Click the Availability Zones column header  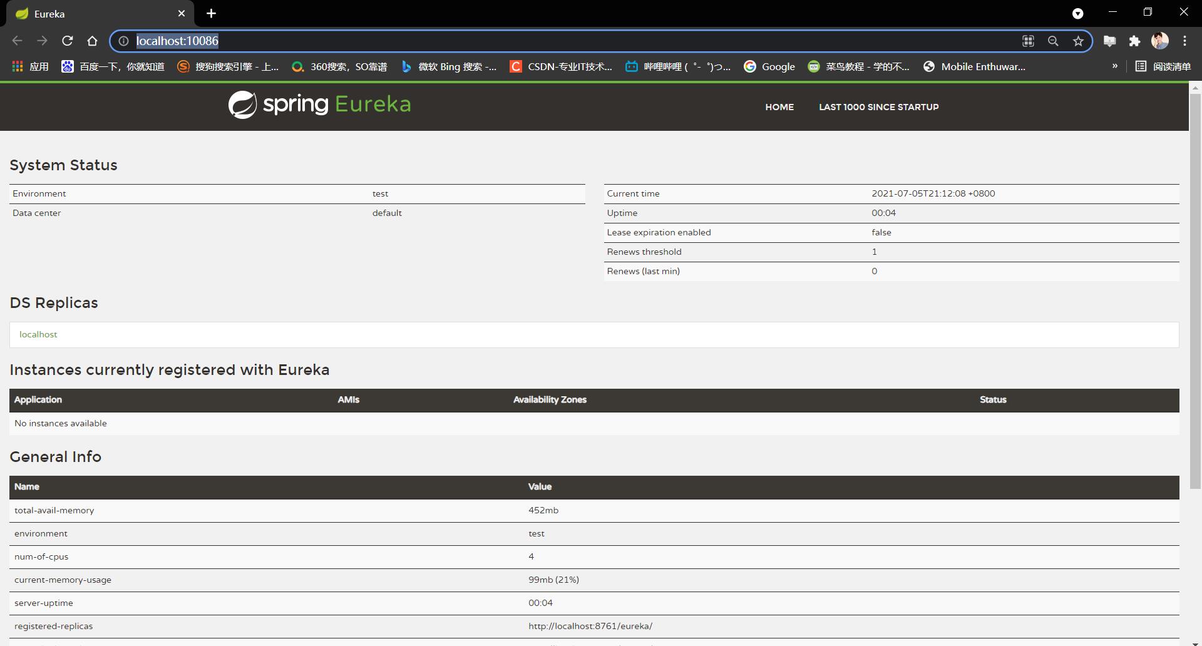(550, 399)
